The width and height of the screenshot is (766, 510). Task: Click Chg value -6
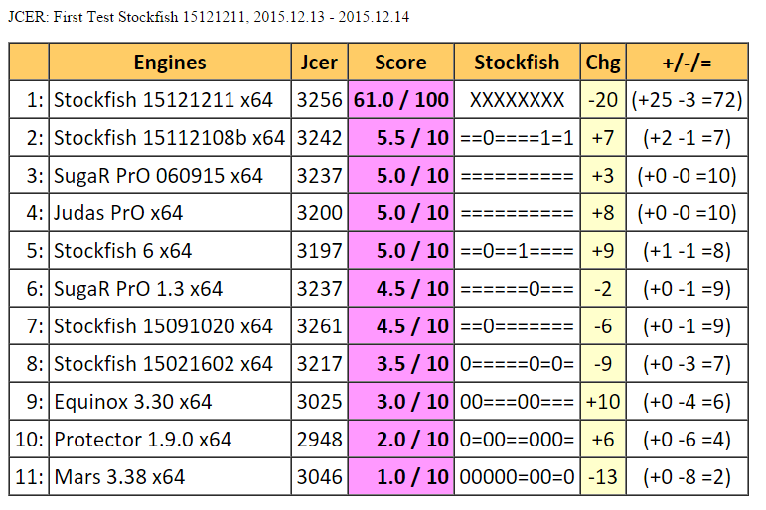click(603, 326)
